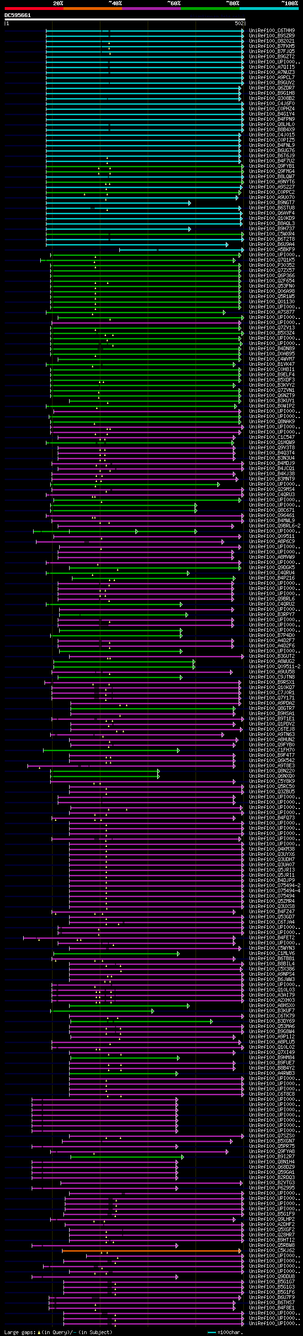
Task: Select the UniRef100_A9NYT6 label
Action: point(272,182)
